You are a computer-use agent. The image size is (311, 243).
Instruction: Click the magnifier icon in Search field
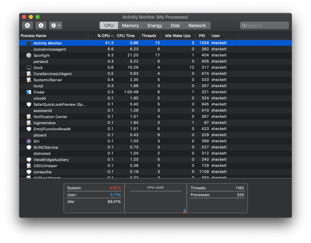244,26
